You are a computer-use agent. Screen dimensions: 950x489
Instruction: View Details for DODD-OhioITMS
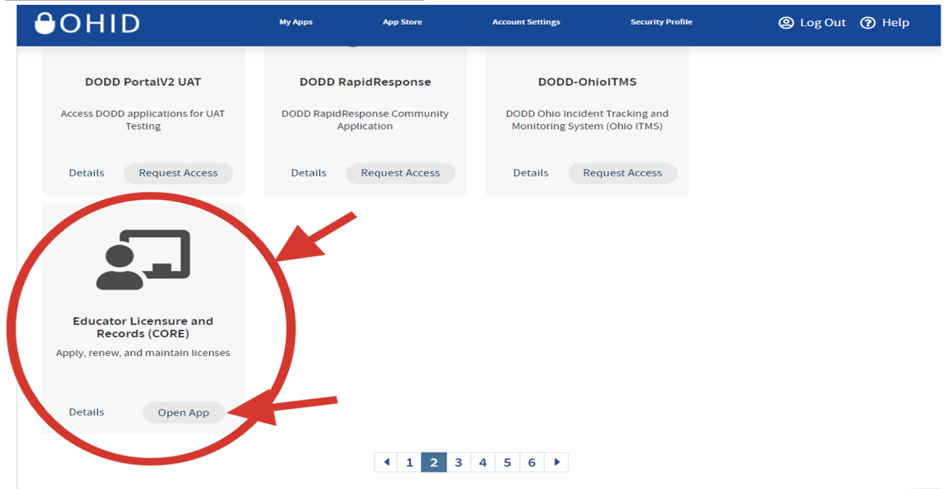530,172
